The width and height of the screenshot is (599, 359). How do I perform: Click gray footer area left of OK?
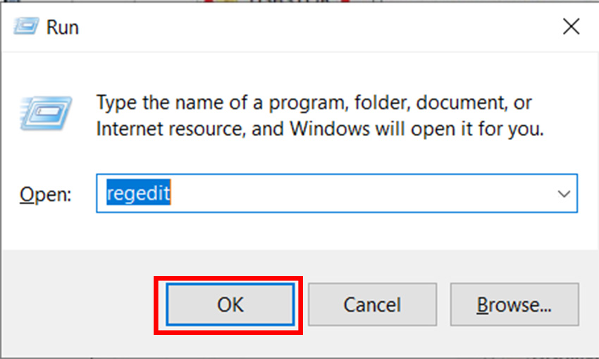pyautogui.click(x=78, y=305)
